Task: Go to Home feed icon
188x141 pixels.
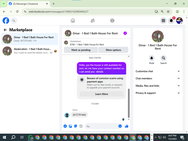Action: pyautogui.click(x=73, y=21)
